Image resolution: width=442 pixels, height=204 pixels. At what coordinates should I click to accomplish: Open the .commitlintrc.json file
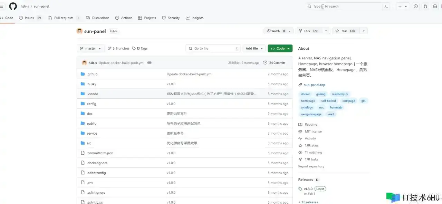100,153
